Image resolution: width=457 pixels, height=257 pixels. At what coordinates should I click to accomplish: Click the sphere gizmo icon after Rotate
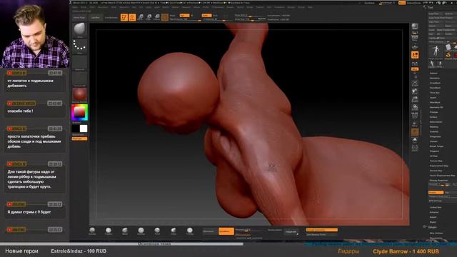click(x=165, y=17)
